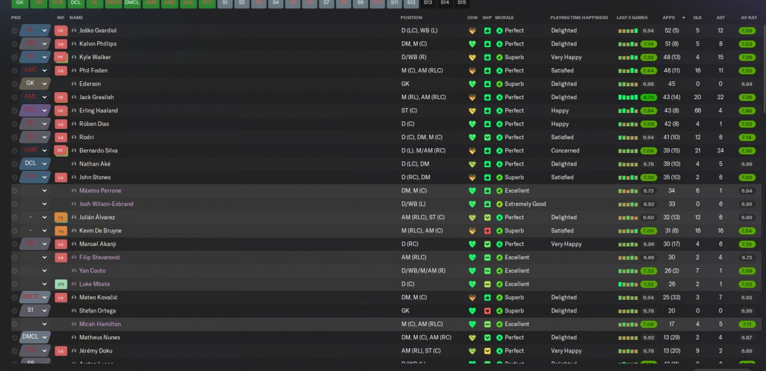Click the Concerned playing time status for Bernardo Silva

click(x=565, y=151)
